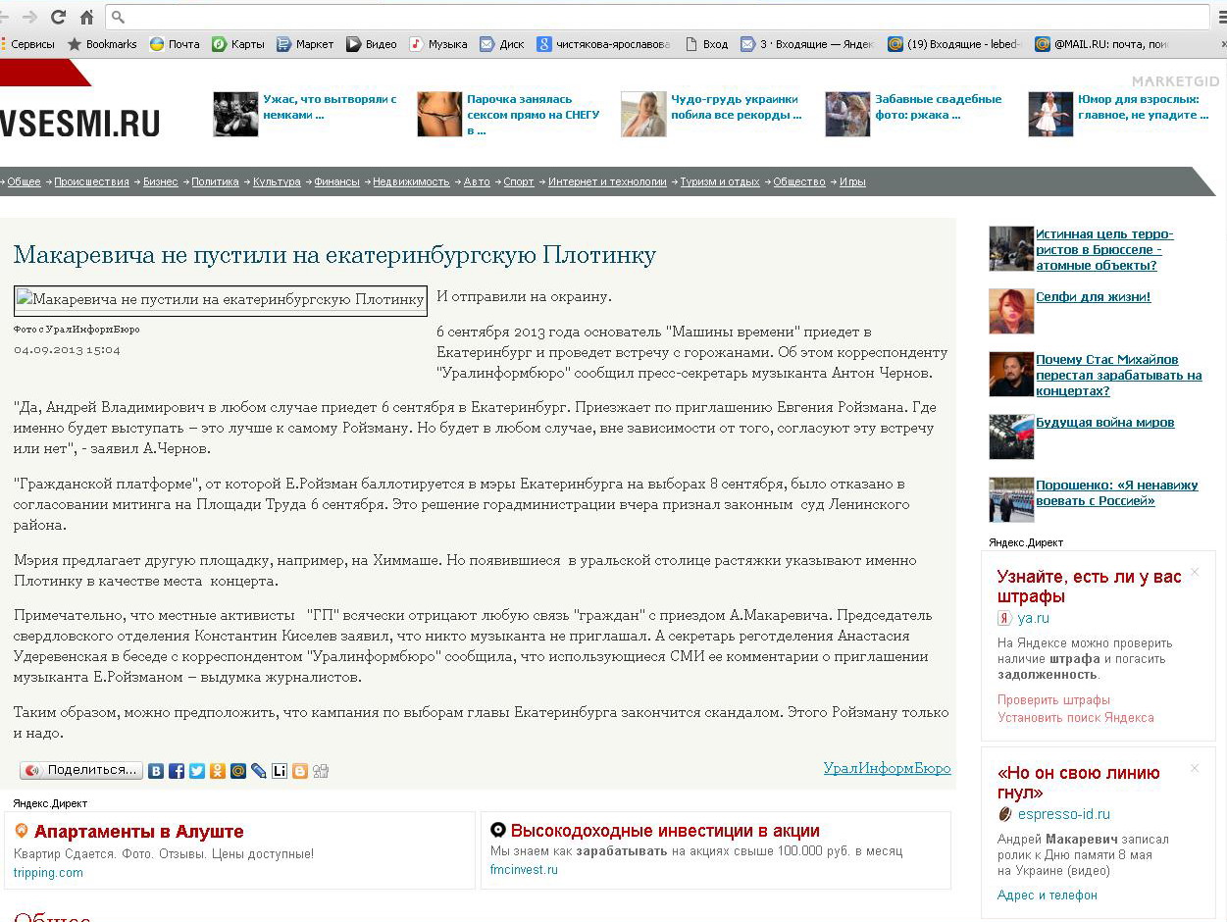
Task: Open the '3 · Входящие — Яндекс' bookmark
Action: pyautogui.click(x=806, y=44)
